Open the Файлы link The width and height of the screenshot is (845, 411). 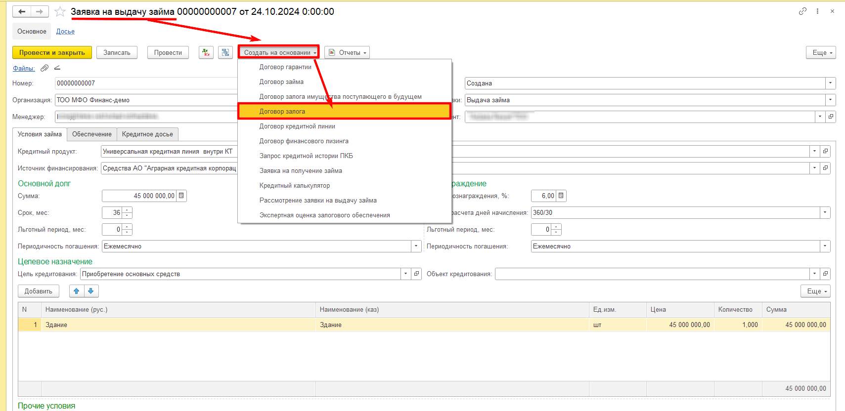[24, 68]
